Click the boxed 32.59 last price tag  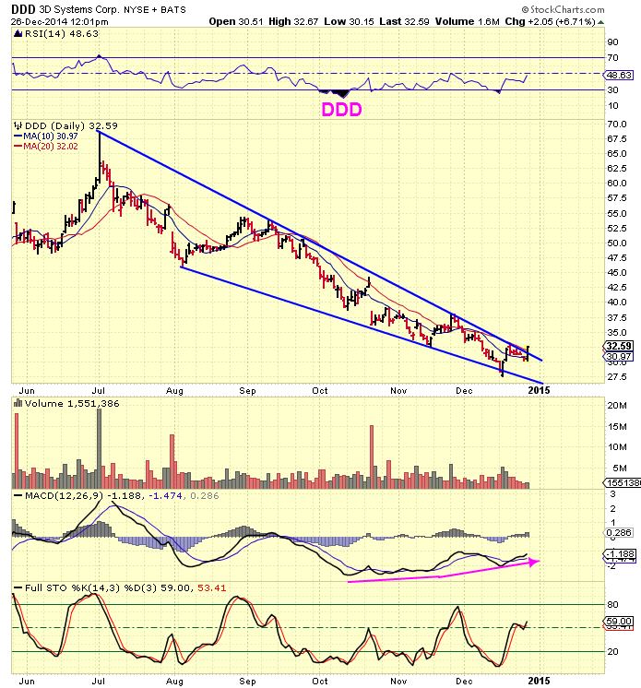click(619, 346)
